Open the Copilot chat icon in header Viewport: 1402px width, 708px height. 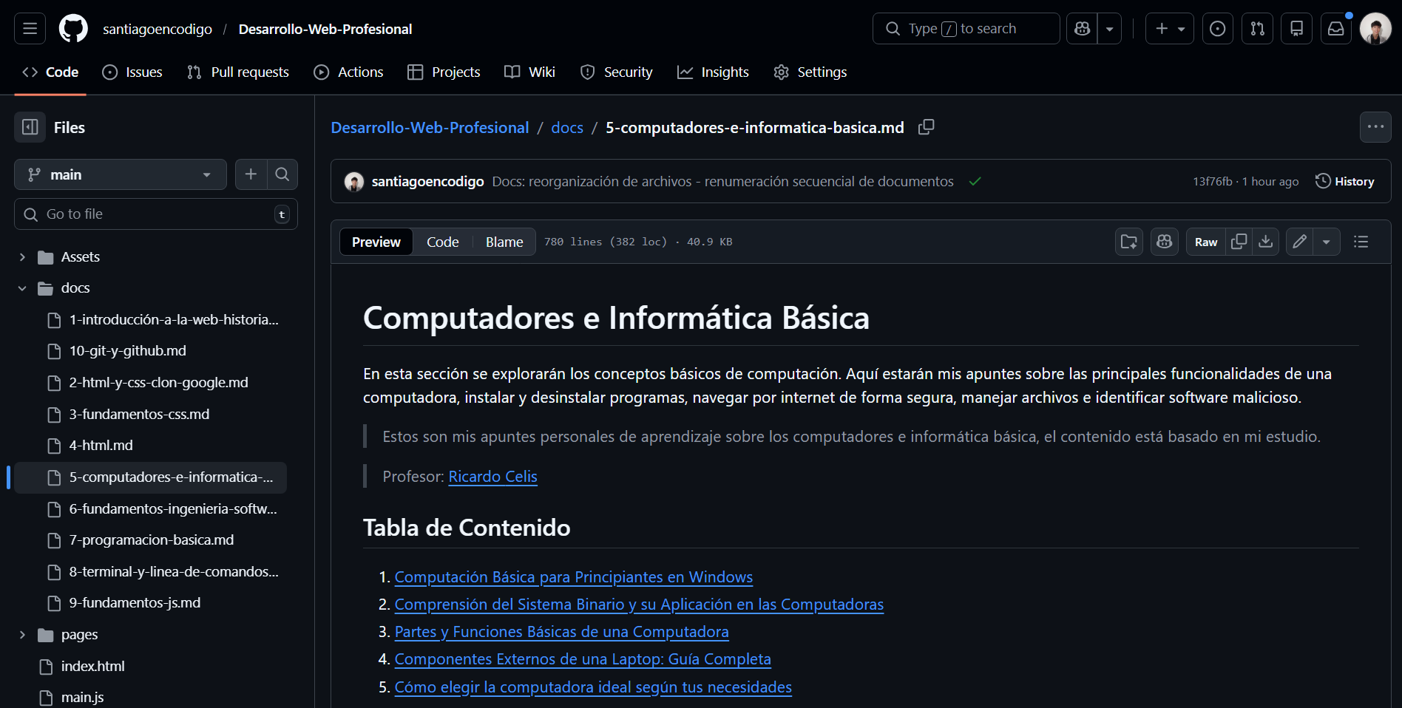tap(1082, 28)
